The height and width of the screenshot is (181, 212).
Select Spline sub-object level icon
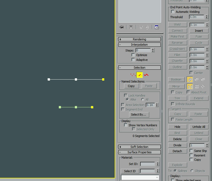click(146, 75)
